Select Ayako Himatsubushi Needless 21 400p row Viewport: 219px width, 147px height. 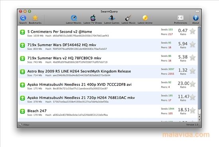point(108,85)
